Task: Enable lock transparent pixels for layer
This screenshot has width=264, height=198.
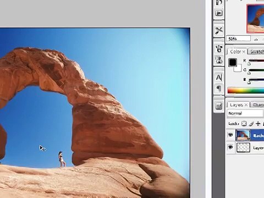Action: coord(244,124)
